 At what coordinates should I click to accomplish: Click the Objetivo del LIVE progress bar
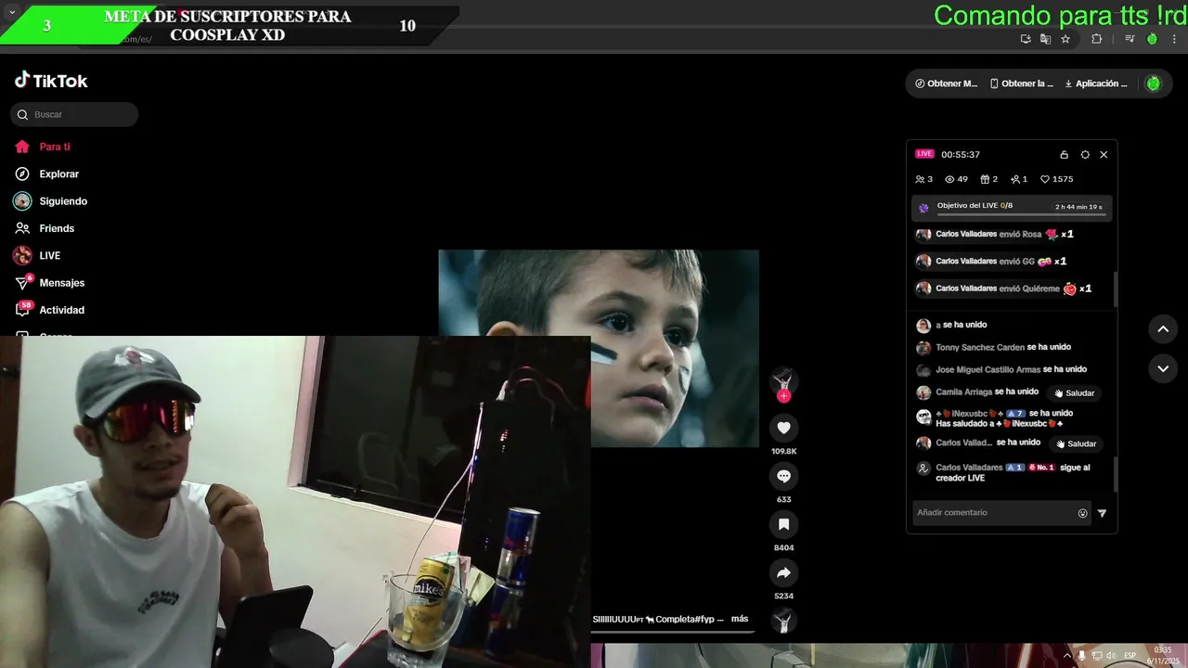(1021, 214)
